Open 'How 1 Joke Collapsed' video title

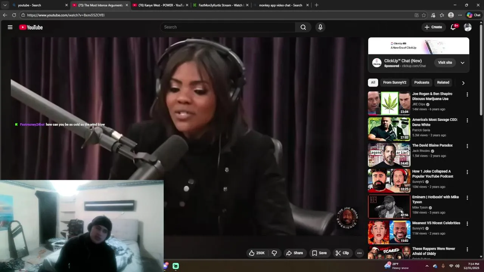(x=433, y=174)
